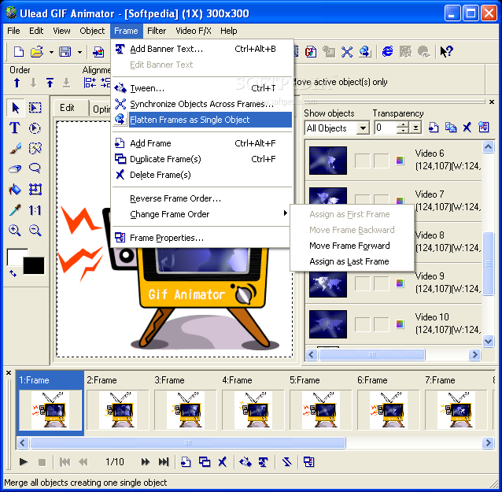Click the Frame Properties icon in bottom toolbar
Viewport: 502px width, 492px height.
click(x=309, y=461)
